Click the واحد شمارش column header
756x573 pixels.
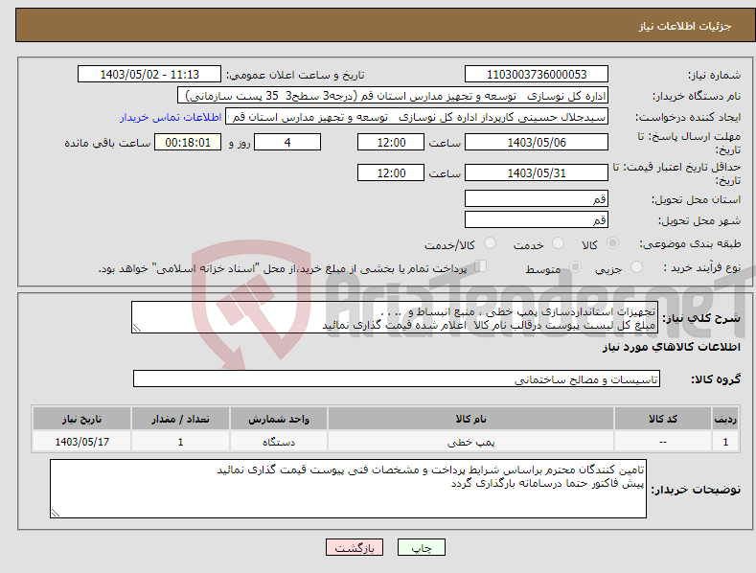click(x=279, y=419)
